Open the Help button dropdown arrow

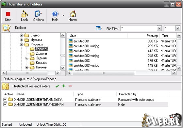[63, 16]
